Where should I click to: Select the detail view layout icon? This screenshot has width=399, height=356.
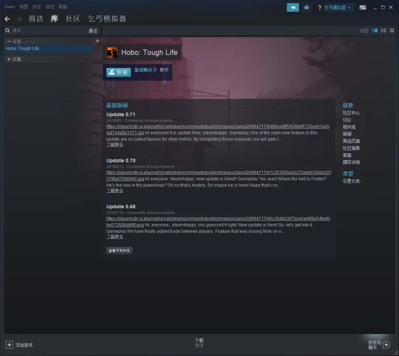tap(375, 31)
